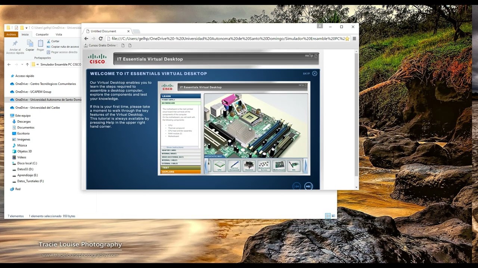Expand Drives in External Bays item

[x=181, y=157]
